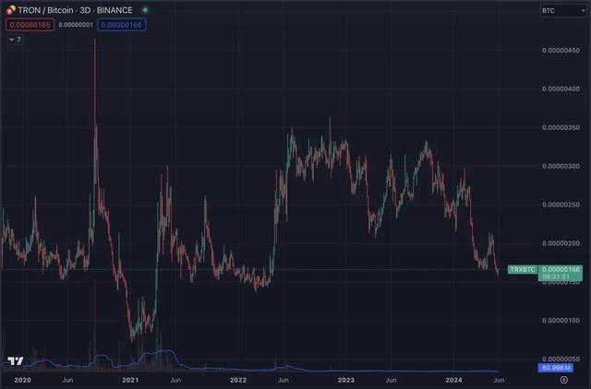Click the TRXBTC price label tag

tap(523, 269)
